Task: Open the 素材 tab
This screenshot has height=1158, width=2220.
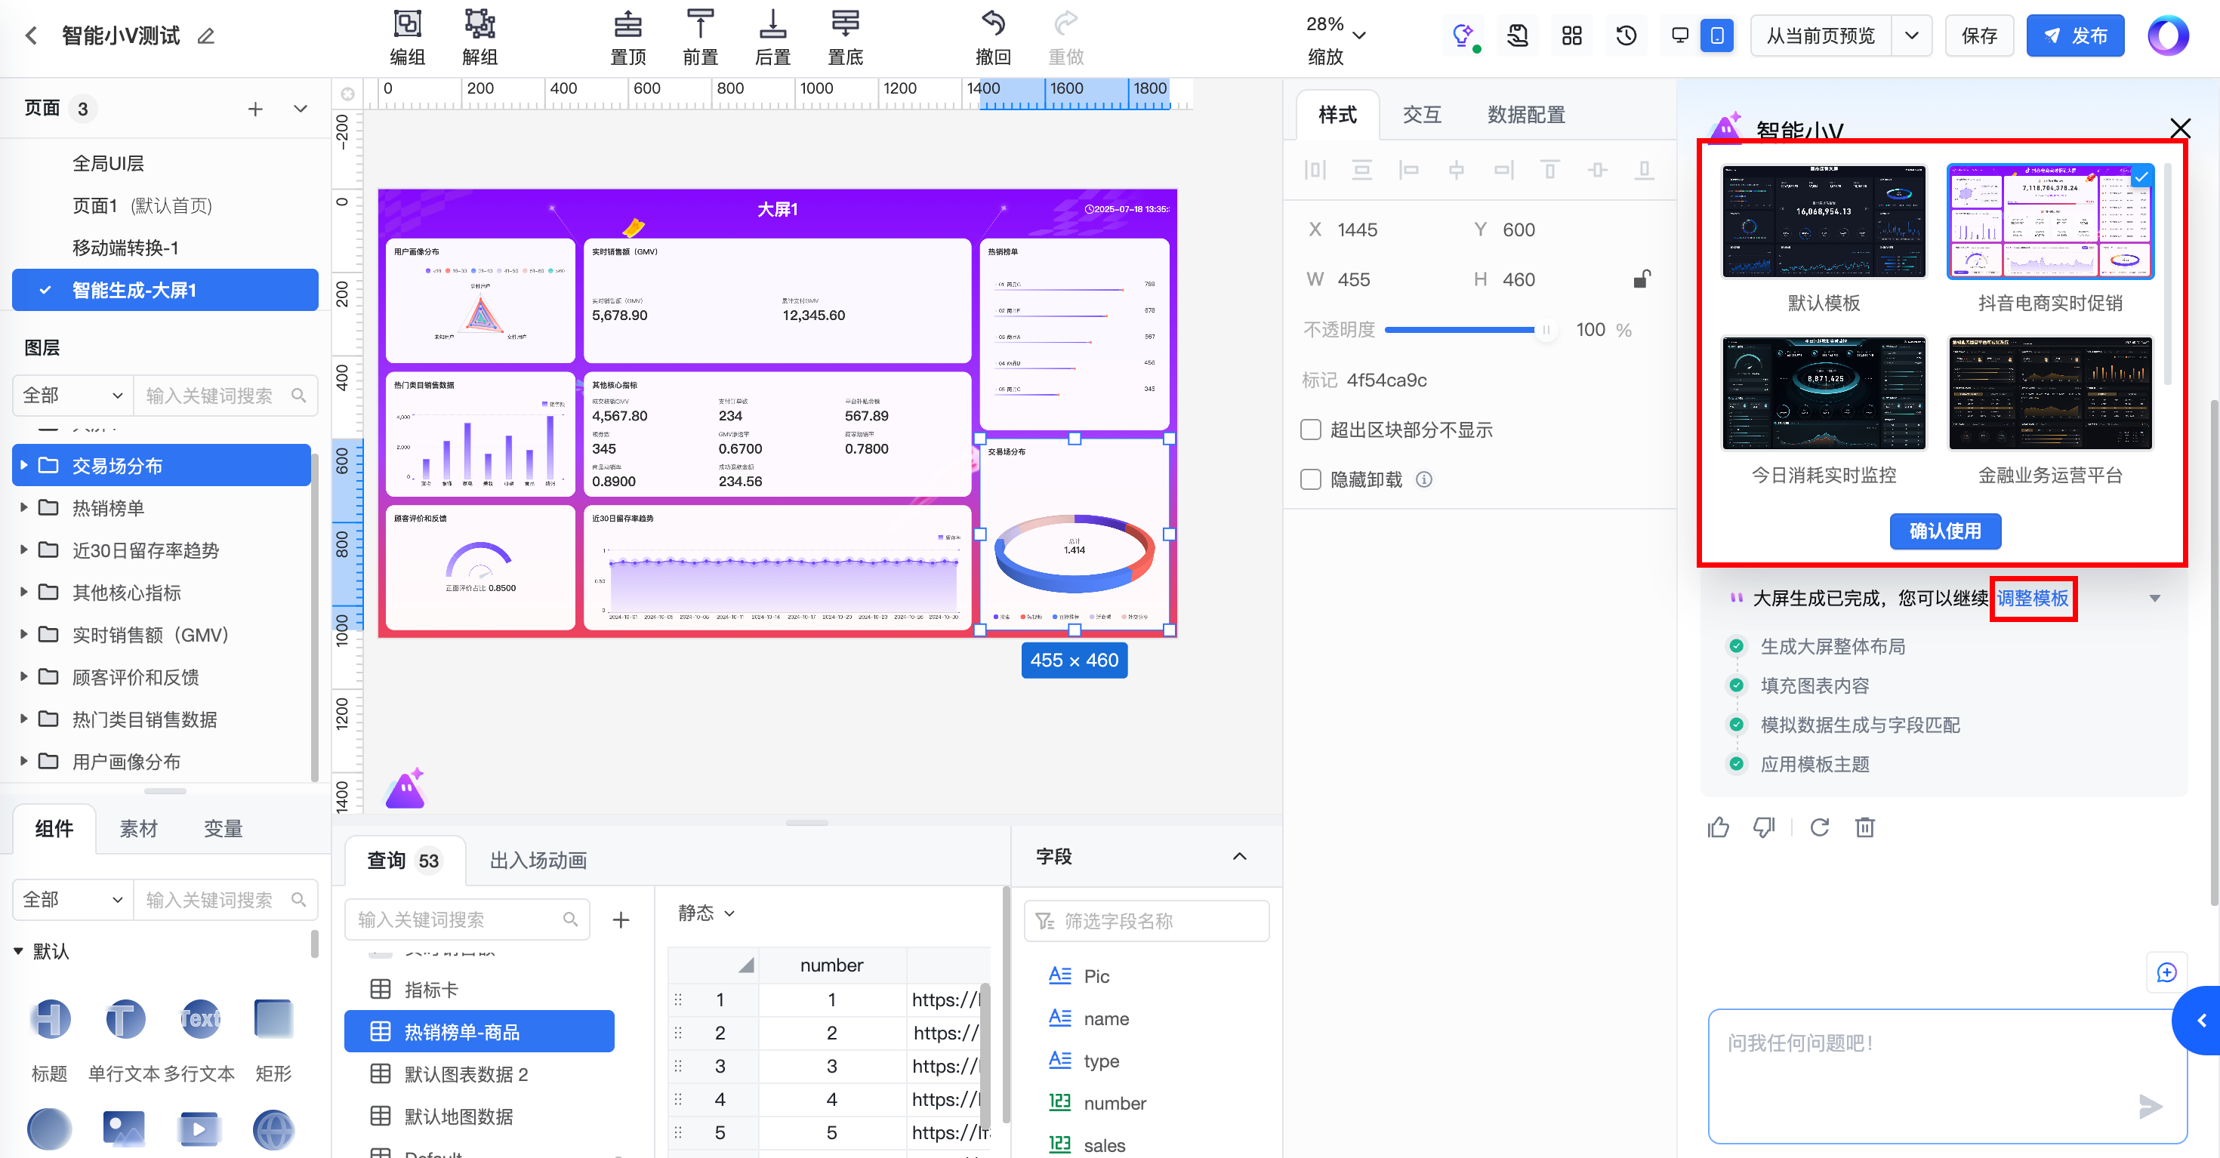Action: point(138,828)
